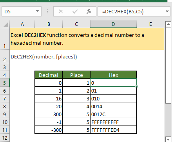Select row 2 header
This screenshot has width=172, height=142.
coord(5,56)
